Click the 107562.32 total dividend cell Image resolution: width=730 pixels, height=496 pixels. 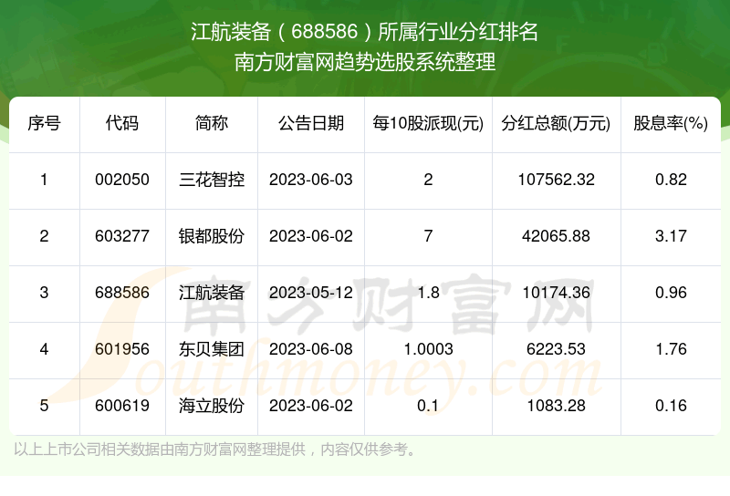tap(556, 180)
